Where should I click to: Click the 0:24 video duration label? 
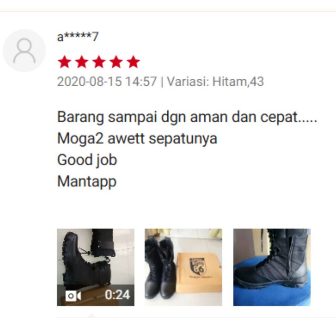(117, 295)
